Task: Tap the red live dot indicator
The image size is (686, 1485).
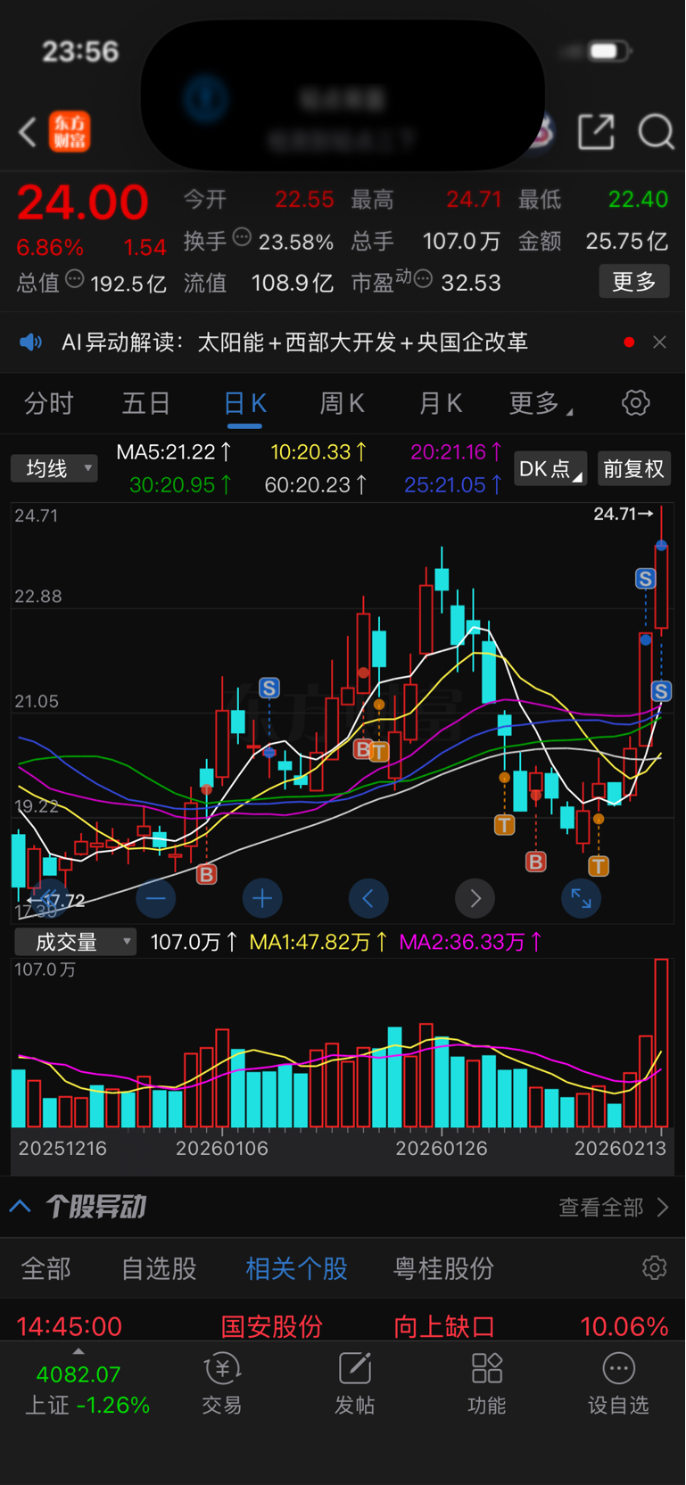Action: (x=629, y=342)
